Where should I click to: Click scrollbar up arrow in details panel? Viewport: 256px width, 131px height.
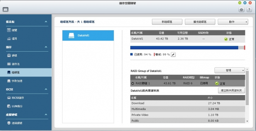(x=247, y=69)
